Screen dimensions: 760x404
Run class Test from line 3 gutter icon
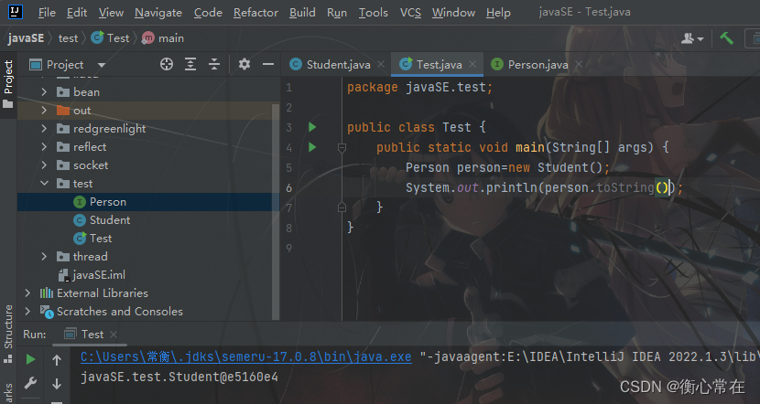[x=312, y=127]
